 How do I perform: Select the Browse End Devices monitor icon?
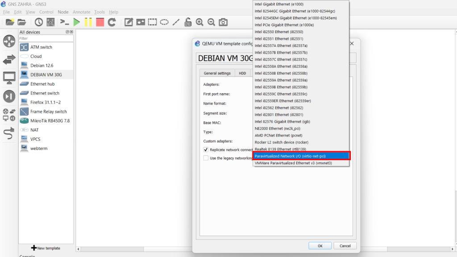[x=9, y=78]
